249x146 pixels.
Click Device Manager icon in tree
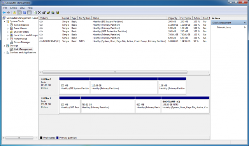coord(11,42)
